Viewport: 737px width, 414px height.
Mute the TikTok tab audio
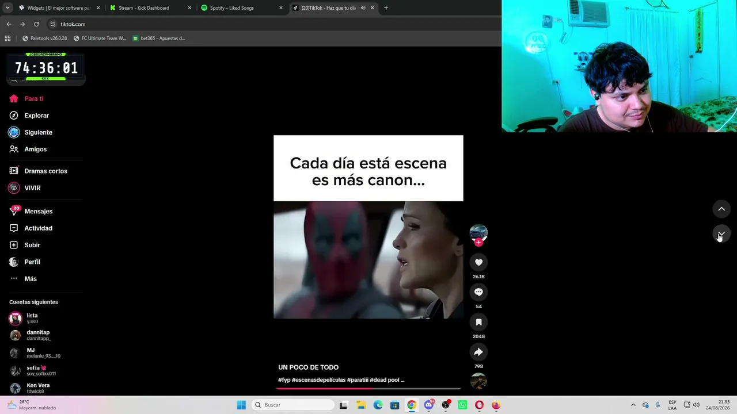click(x=363, y=8)
